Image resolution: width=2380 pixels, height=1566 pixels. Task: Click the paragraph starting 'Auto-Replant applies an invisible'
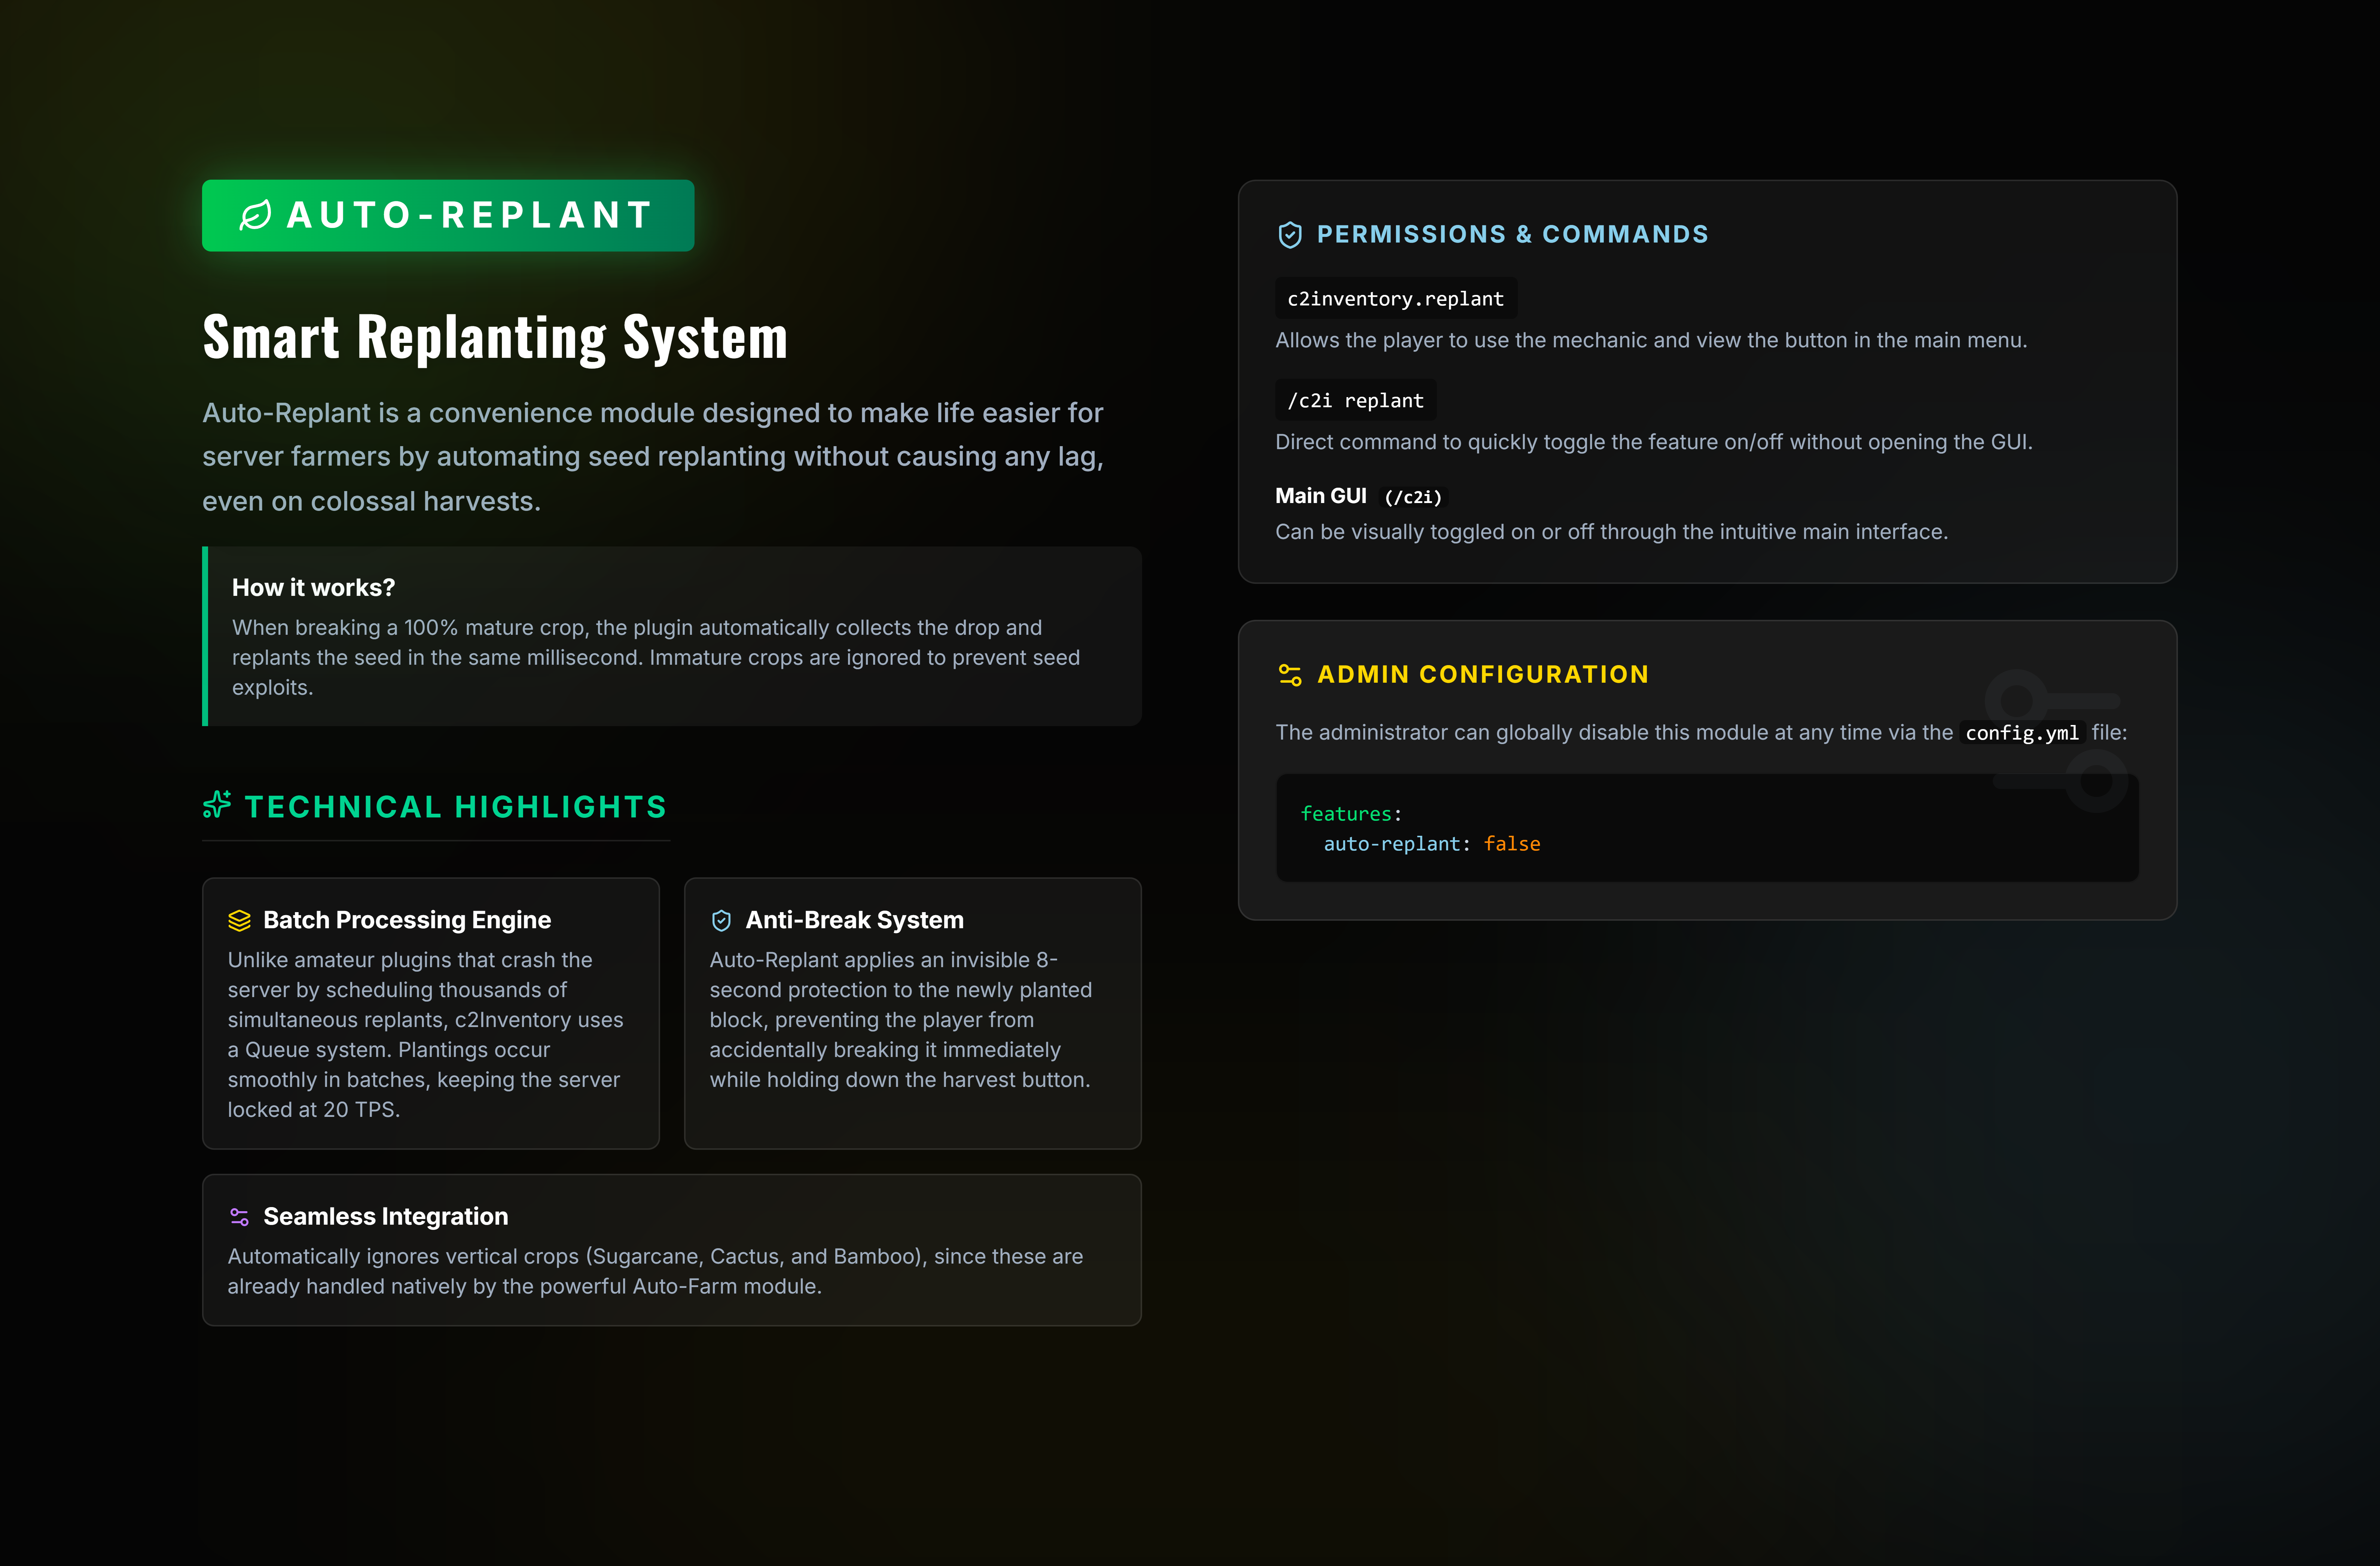pyautogui.click(x=901, y=1020)
